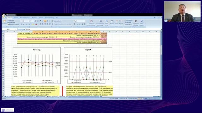This screenshot has height=113, width=202.
Task: Open the Формулы ribbon tab
Action: (34, 18)
